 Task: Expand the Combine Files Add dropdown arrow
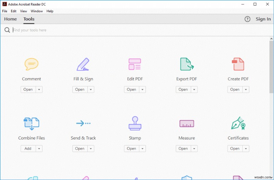(39, 148)
